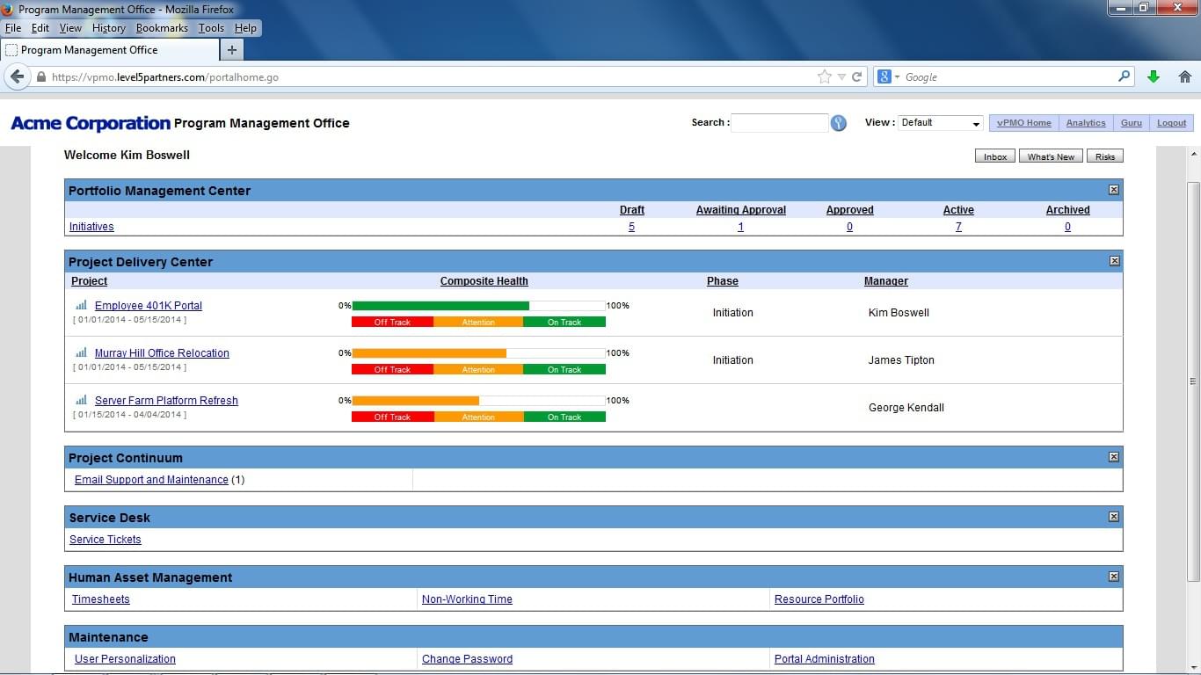This screenshot has width=1201, height=675.
Task: Collapse the Service Desk panel
Action: (1113, 517)
